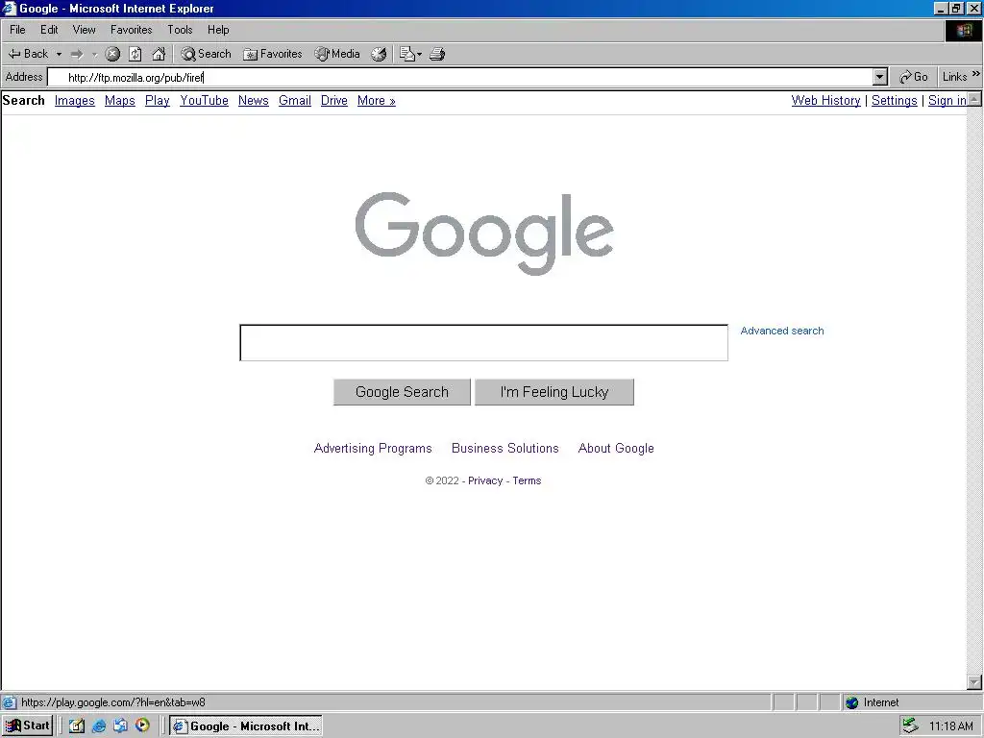Viewport: 984px width, 738px height.
Task: Open the YouTube link
Action: click(x=204, y=100)
